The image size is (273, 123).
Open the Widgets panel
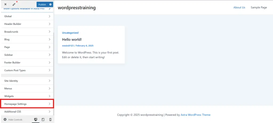27,96
